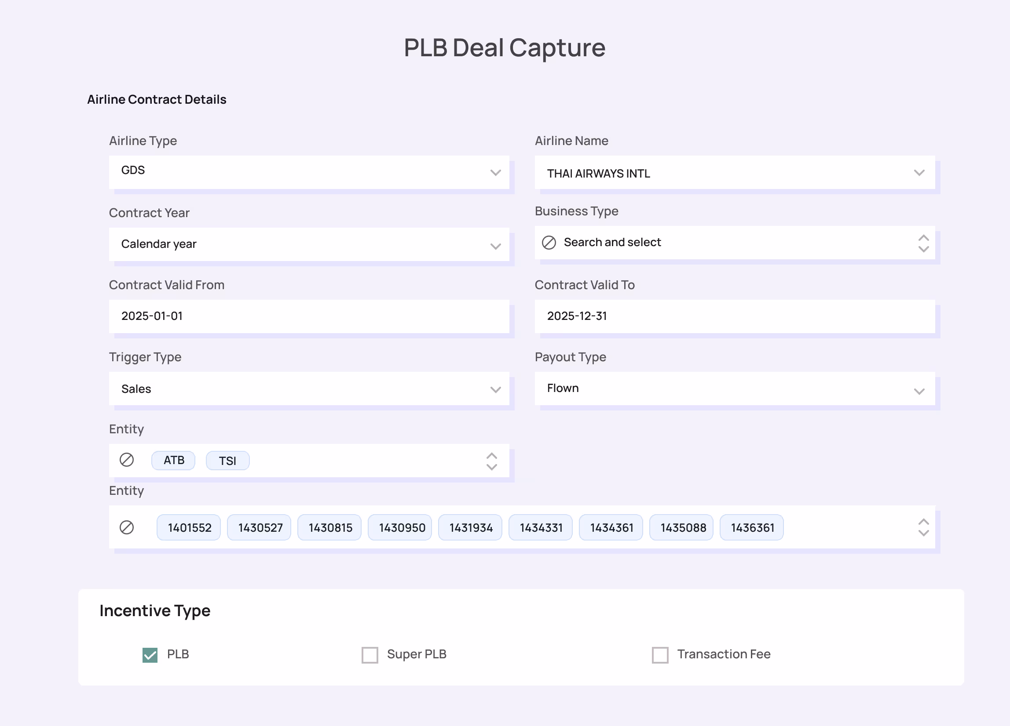The width and height of the screenshot is (1010, 726).
Task: Click the ATB entity chip
Action: (173, 461)
